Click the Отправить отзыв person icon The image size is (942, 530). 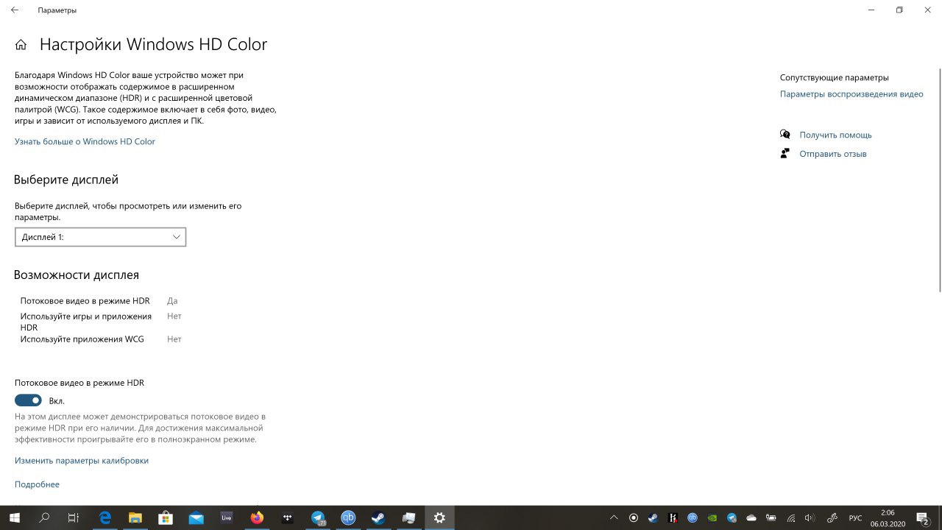pos(785,154)
